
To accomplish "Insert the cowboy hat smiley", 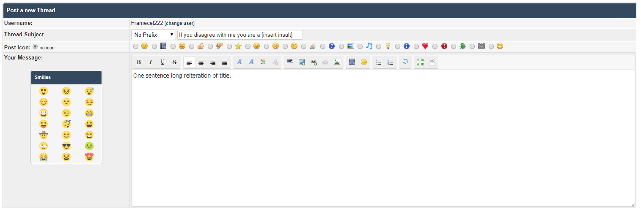I will pos(44,135).
